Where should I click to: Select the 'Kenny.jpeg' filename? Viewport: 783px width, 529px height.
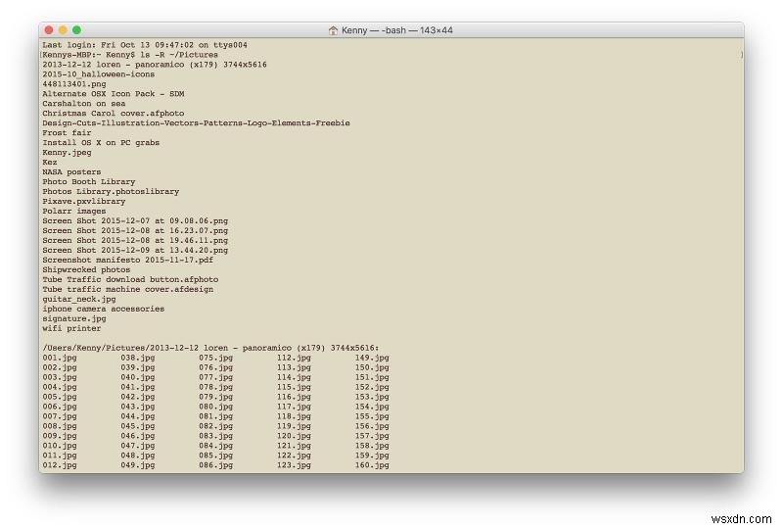67,153
